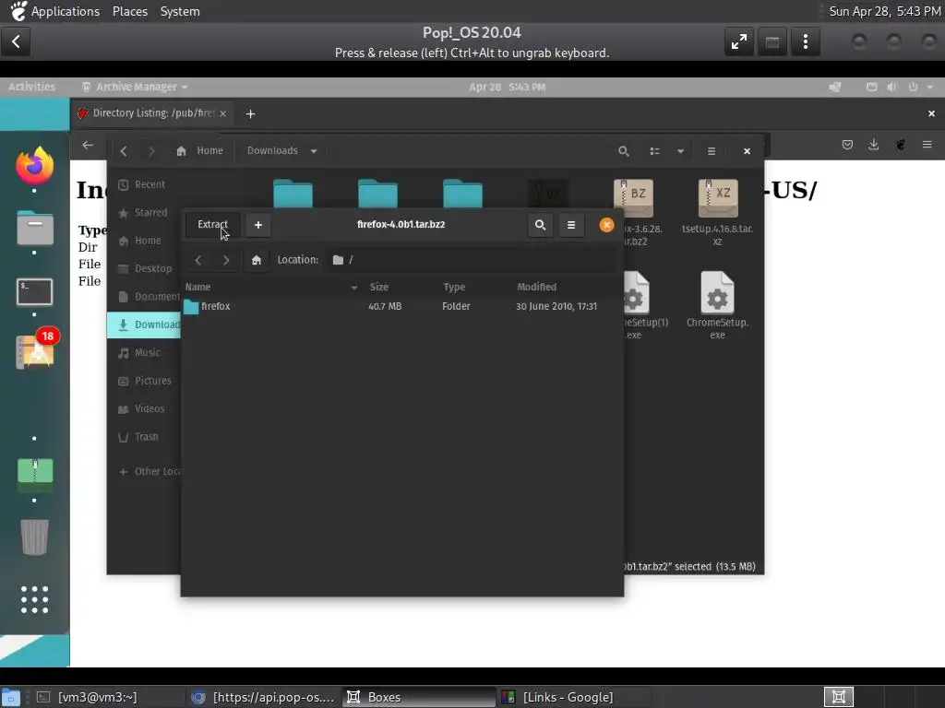Open search in Archive Manager header
This screenshot has height=708, width=945.
click(540, 225)
